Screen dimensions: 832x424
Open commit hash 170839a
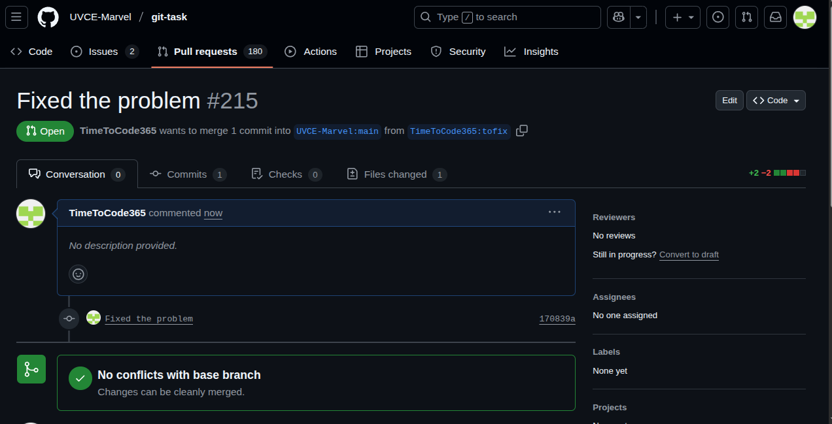tap(557, 319)
